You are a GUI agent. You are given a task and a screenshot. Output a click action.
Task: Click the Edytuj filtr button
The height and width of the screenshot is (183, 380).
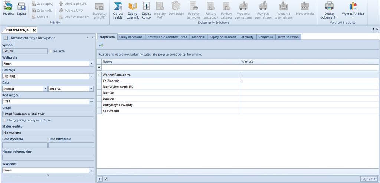tap(369, 179)
